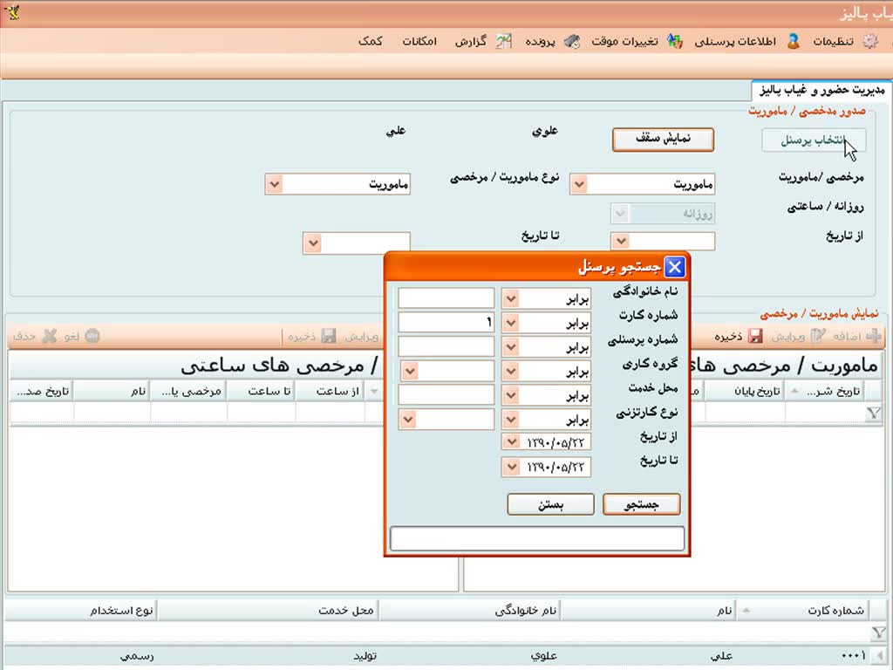Viewport: 893px width, 670px height.
Task: Open the از تاریخ date dropdown in the main form
Action: (620, 242)
